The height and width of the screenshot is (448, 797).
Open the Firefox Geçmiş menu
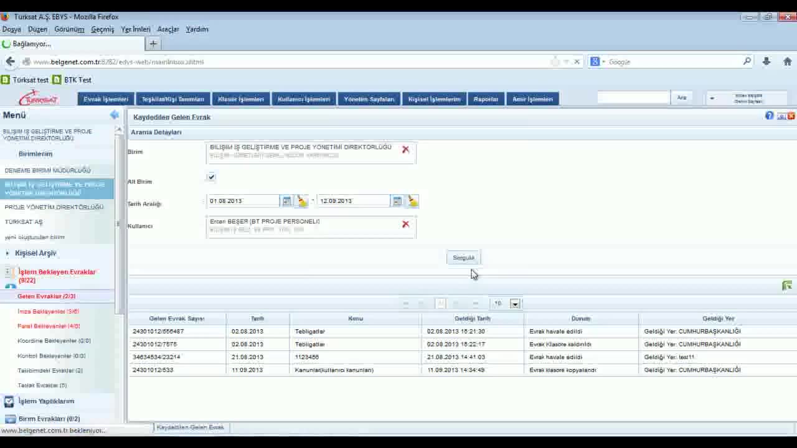click(x=103, y=29)
